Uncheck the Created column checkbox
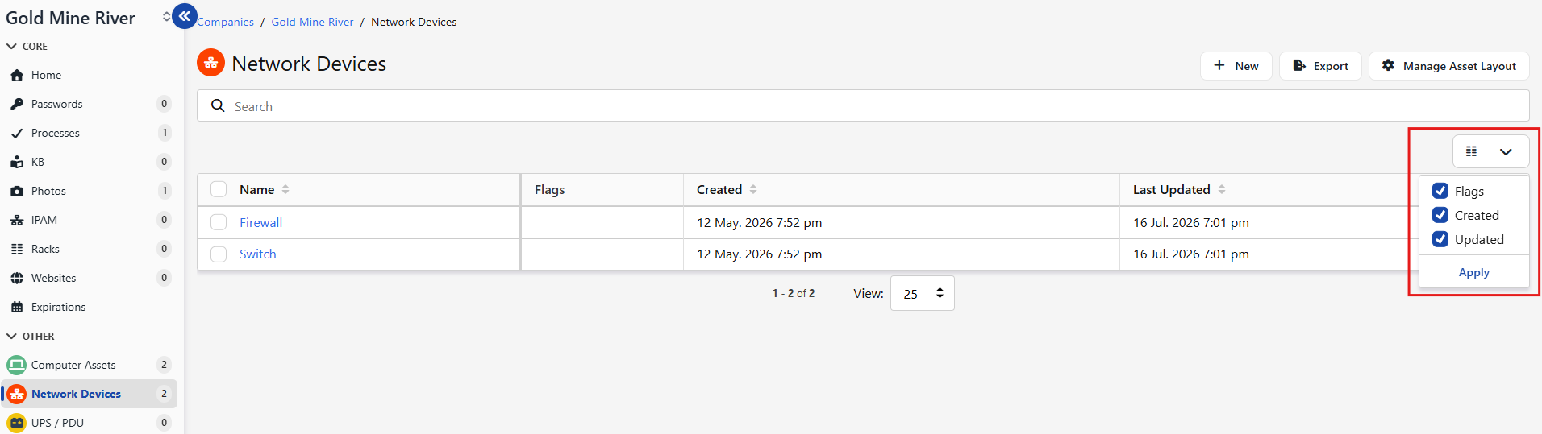This screenshot has width=1542, height=434. click(x=1440, y=215)
